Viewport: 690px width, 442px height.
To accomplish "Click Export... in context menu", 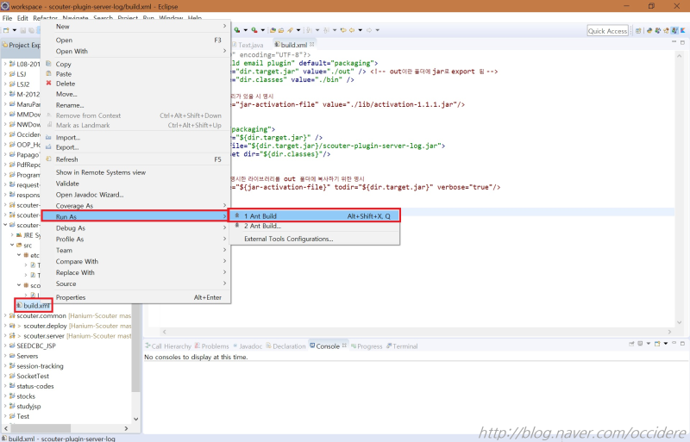I will [135, 147].
